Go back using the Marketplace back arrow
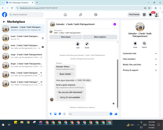 [x=4, y=22]
